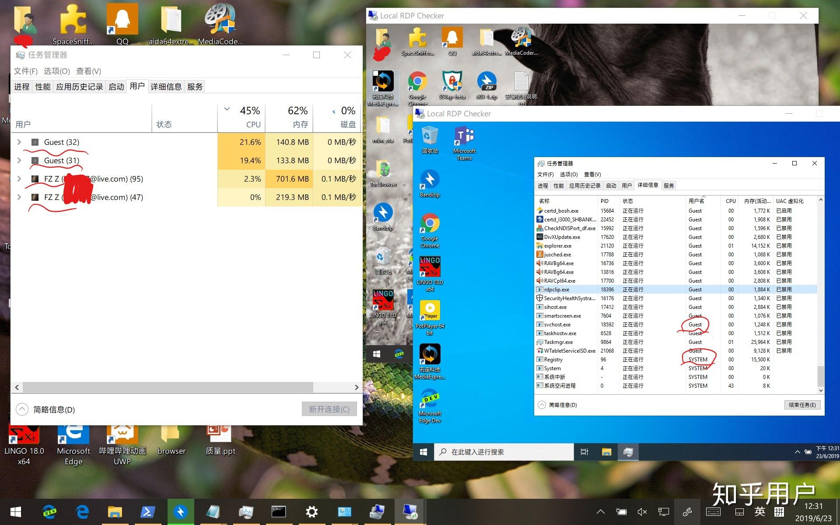Click remote Start button
The width and height of the screenshot is (840, 525).
(x=423, y=452)
